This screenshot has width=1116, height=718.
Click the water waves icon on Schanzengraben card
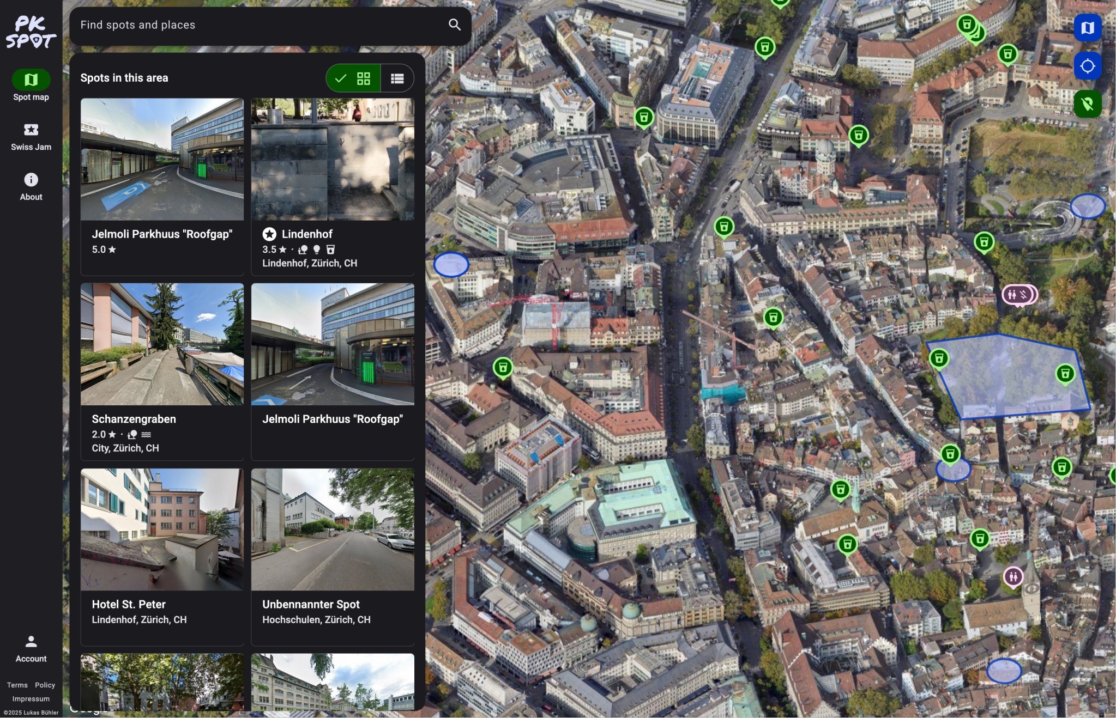click(x=146, y=435)
